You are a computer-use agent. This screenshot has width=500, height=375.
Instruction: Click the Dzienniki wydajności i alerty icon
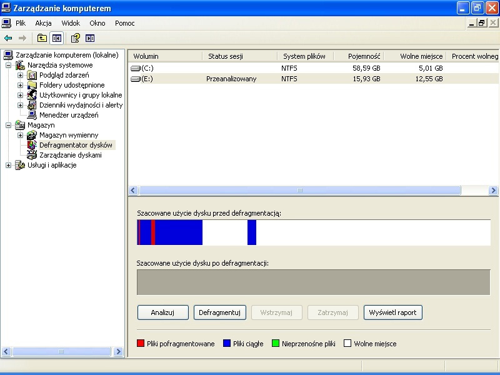32,105
